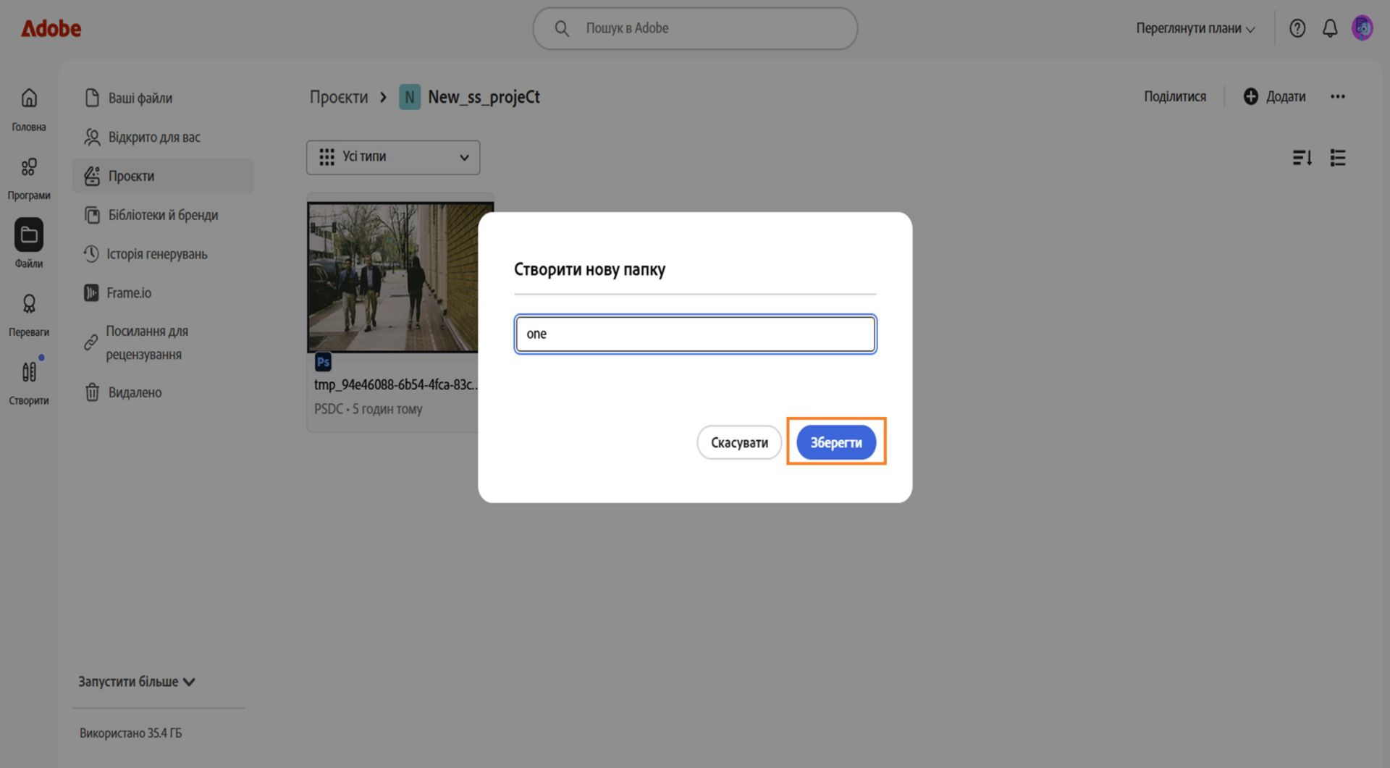Select the Файли folder icon

[x=29, y=235]
